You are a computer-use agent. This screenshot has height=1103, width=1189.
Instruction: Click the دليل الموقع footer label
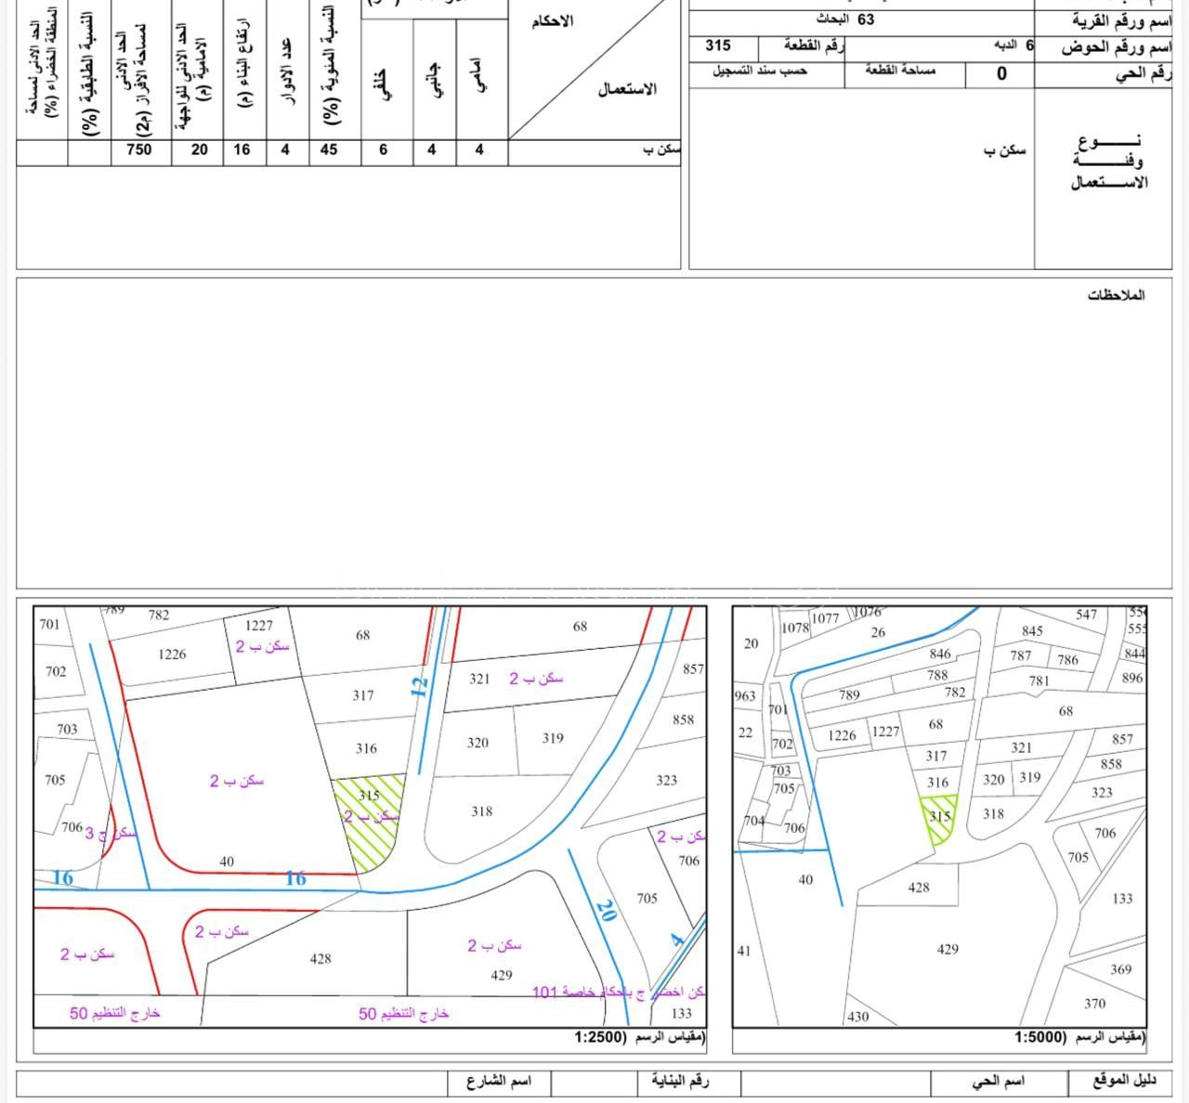click(x=1125, y=1082)
